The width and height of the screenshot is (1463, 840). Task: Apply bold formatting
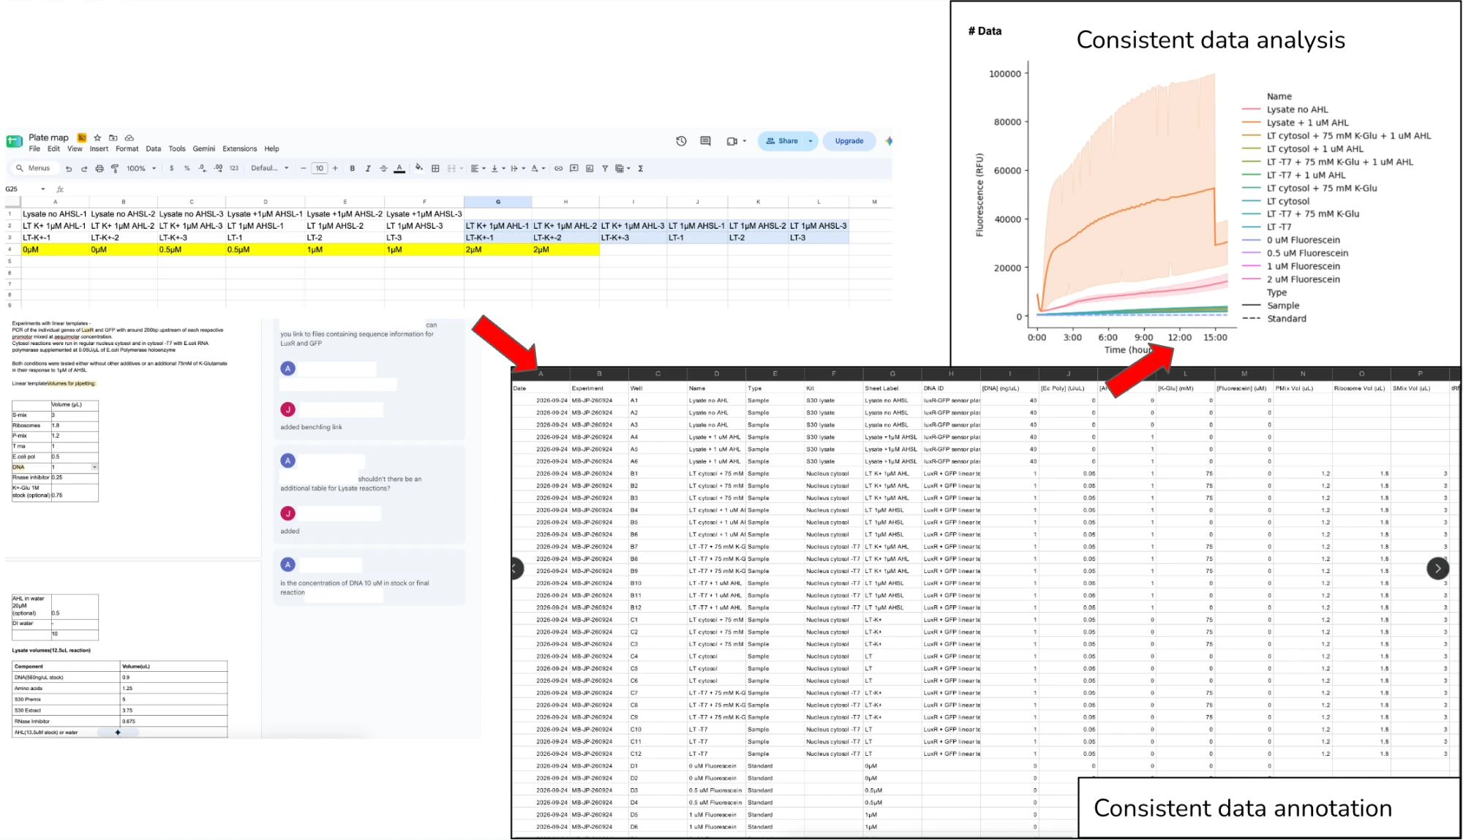click(x=353, y=168)
